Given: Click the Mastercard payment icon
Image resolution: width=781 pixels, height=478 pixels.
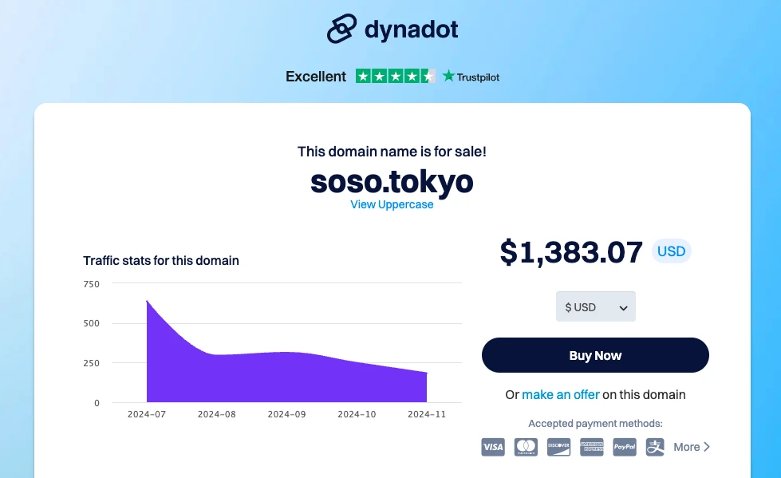Looking at the screenshot, I should [526, 447].
